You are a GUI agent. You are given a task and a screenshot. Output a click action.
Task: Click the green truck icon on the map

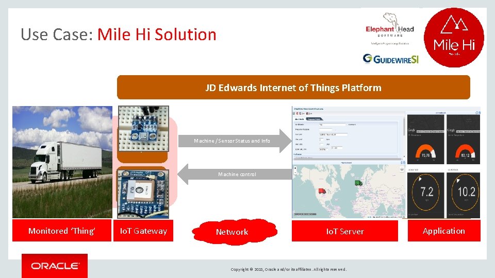tap(358, 183)
